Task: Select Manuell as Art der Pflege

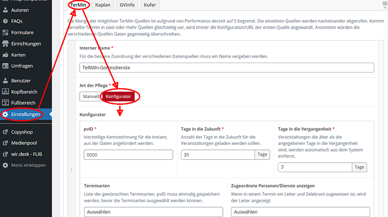Action: click(x=90, y=96)
